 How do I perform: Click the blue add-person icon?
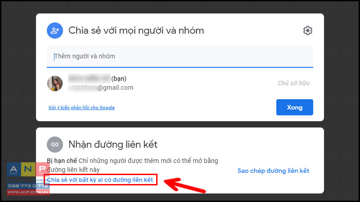55,31
